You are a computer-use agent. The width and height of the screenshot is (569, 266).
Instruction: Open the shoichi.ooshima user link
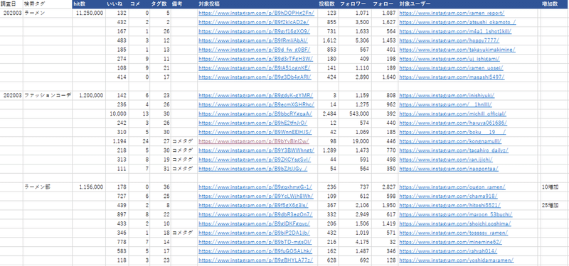coord(455,223)
